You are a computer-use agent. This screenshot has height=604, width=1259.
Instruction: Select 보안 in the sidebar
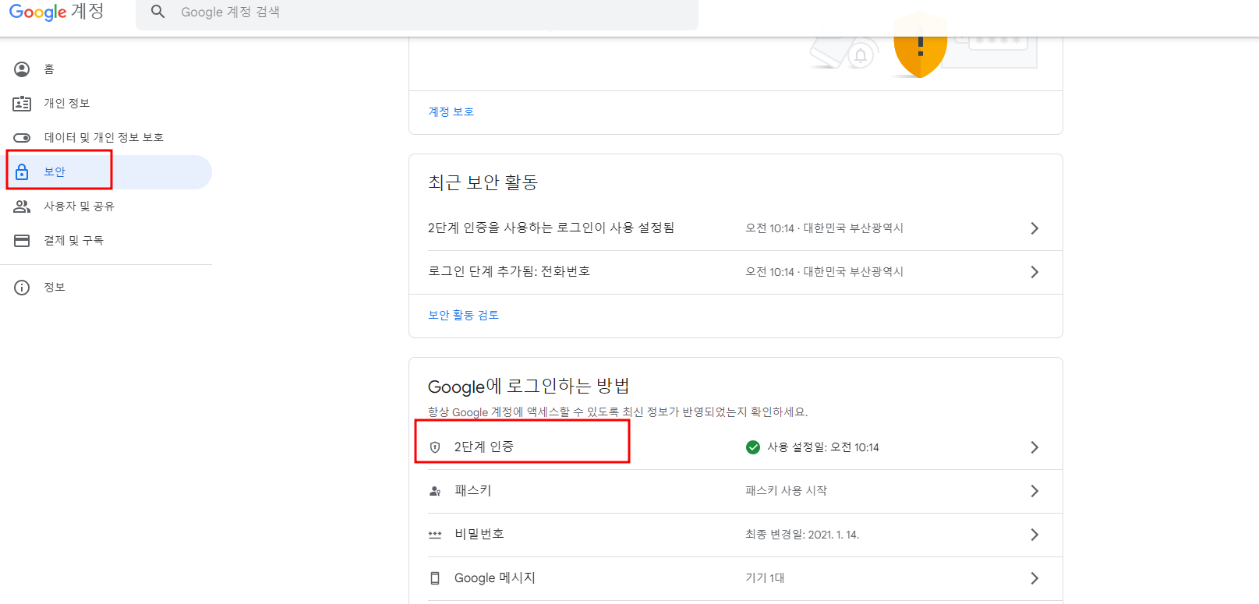coord(106,172)
